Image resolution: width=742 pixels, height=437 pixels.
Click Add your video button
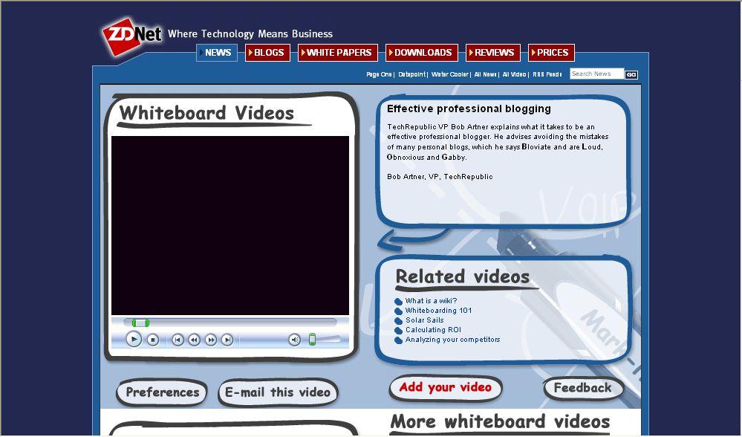[446, 388]
